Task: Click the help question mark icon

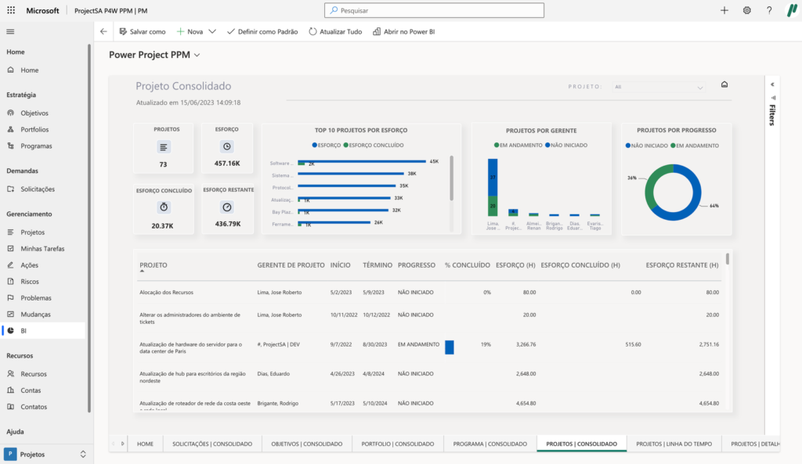Action: [x=769, y=11]
